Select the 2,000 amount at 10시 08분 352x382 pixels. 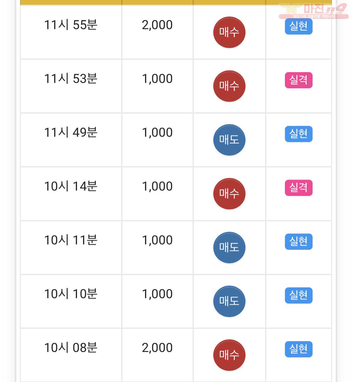pyautogui.click(x=157, y=348)
